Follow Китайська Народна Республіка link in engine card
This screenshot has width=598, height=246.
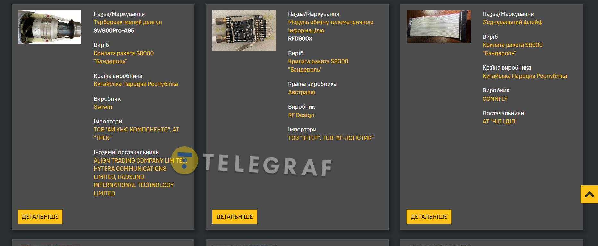(136, 84)
